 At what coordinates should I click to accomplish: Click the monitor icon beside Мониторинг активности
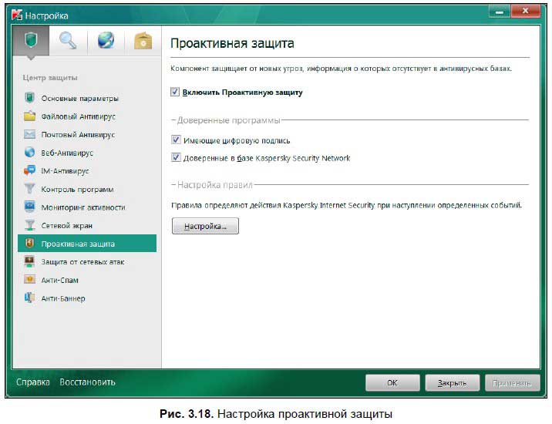29,207
